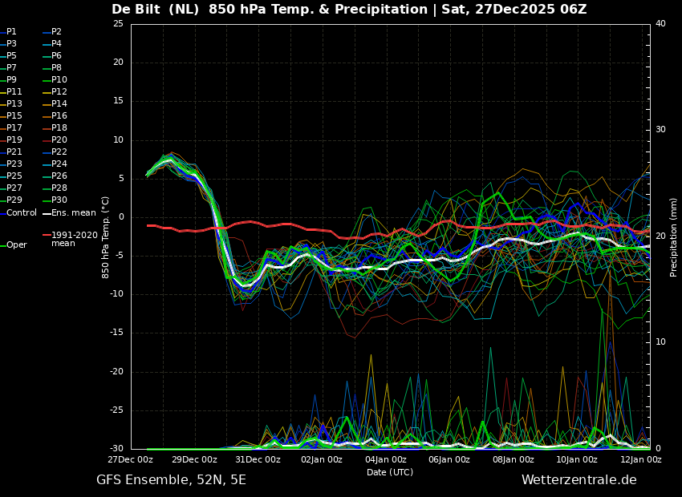Click the Date (UTC) axis label

pos(390,472)
